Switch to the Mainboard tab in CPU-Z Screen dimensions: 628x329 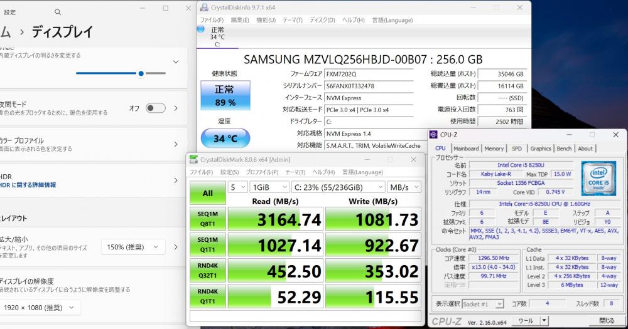466,149
